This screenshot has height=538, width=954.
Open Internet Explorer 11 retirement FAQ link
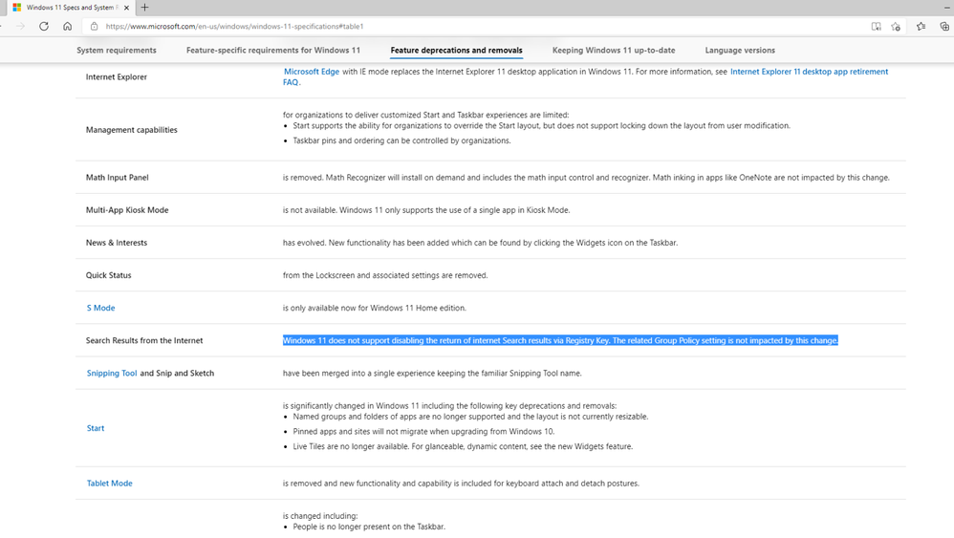click(x=809, y=72)
